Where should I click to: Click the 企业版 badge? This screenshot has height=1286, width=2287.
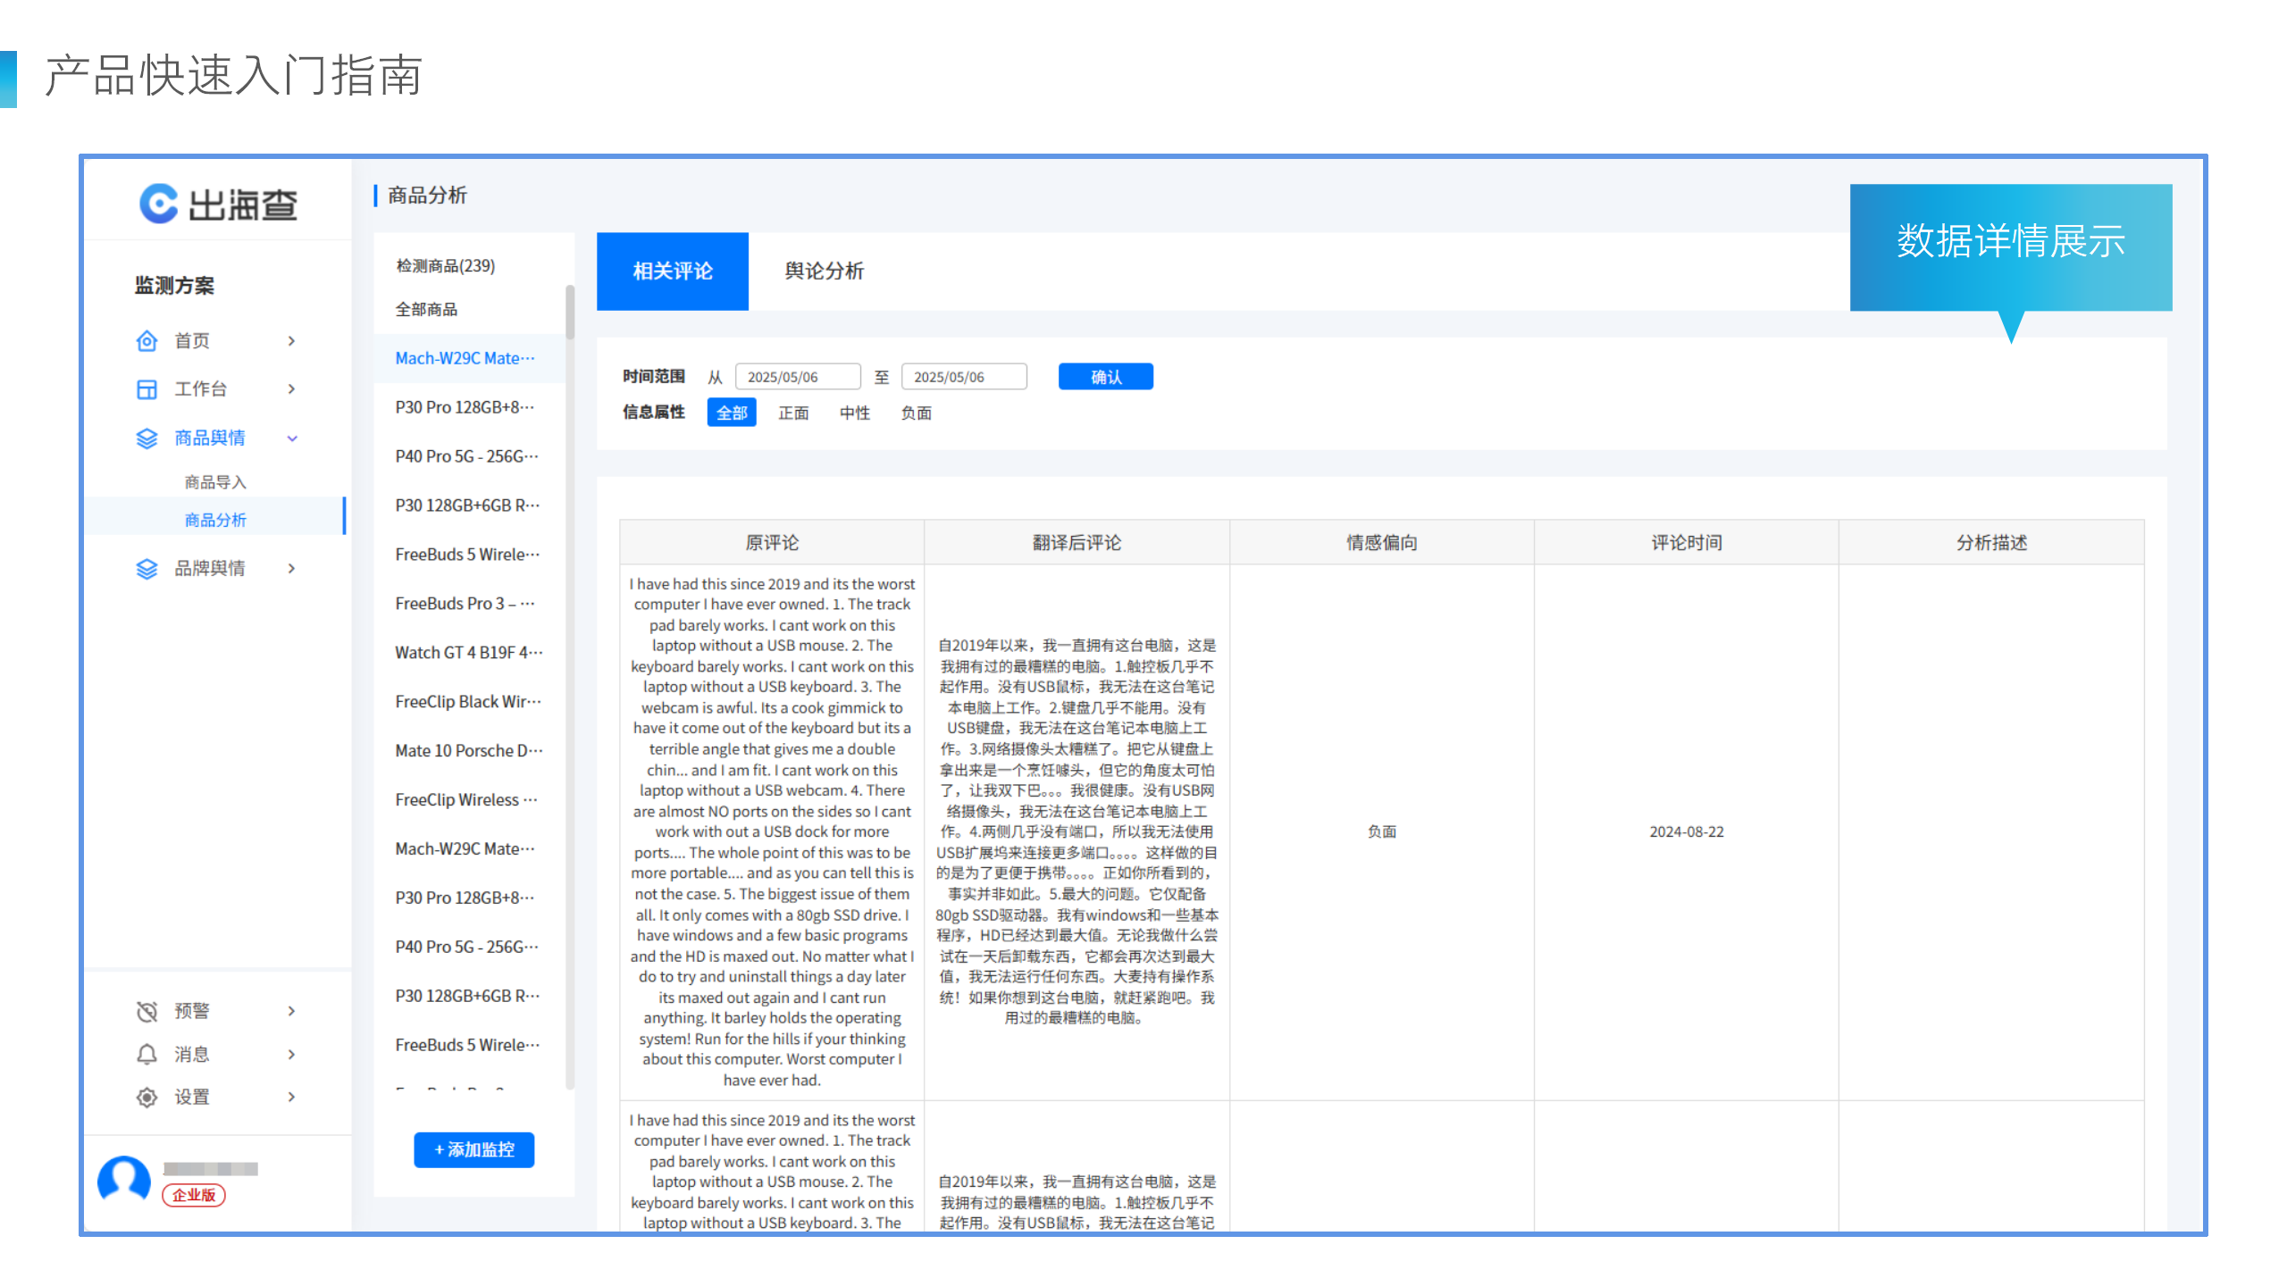coord(194,1195)
